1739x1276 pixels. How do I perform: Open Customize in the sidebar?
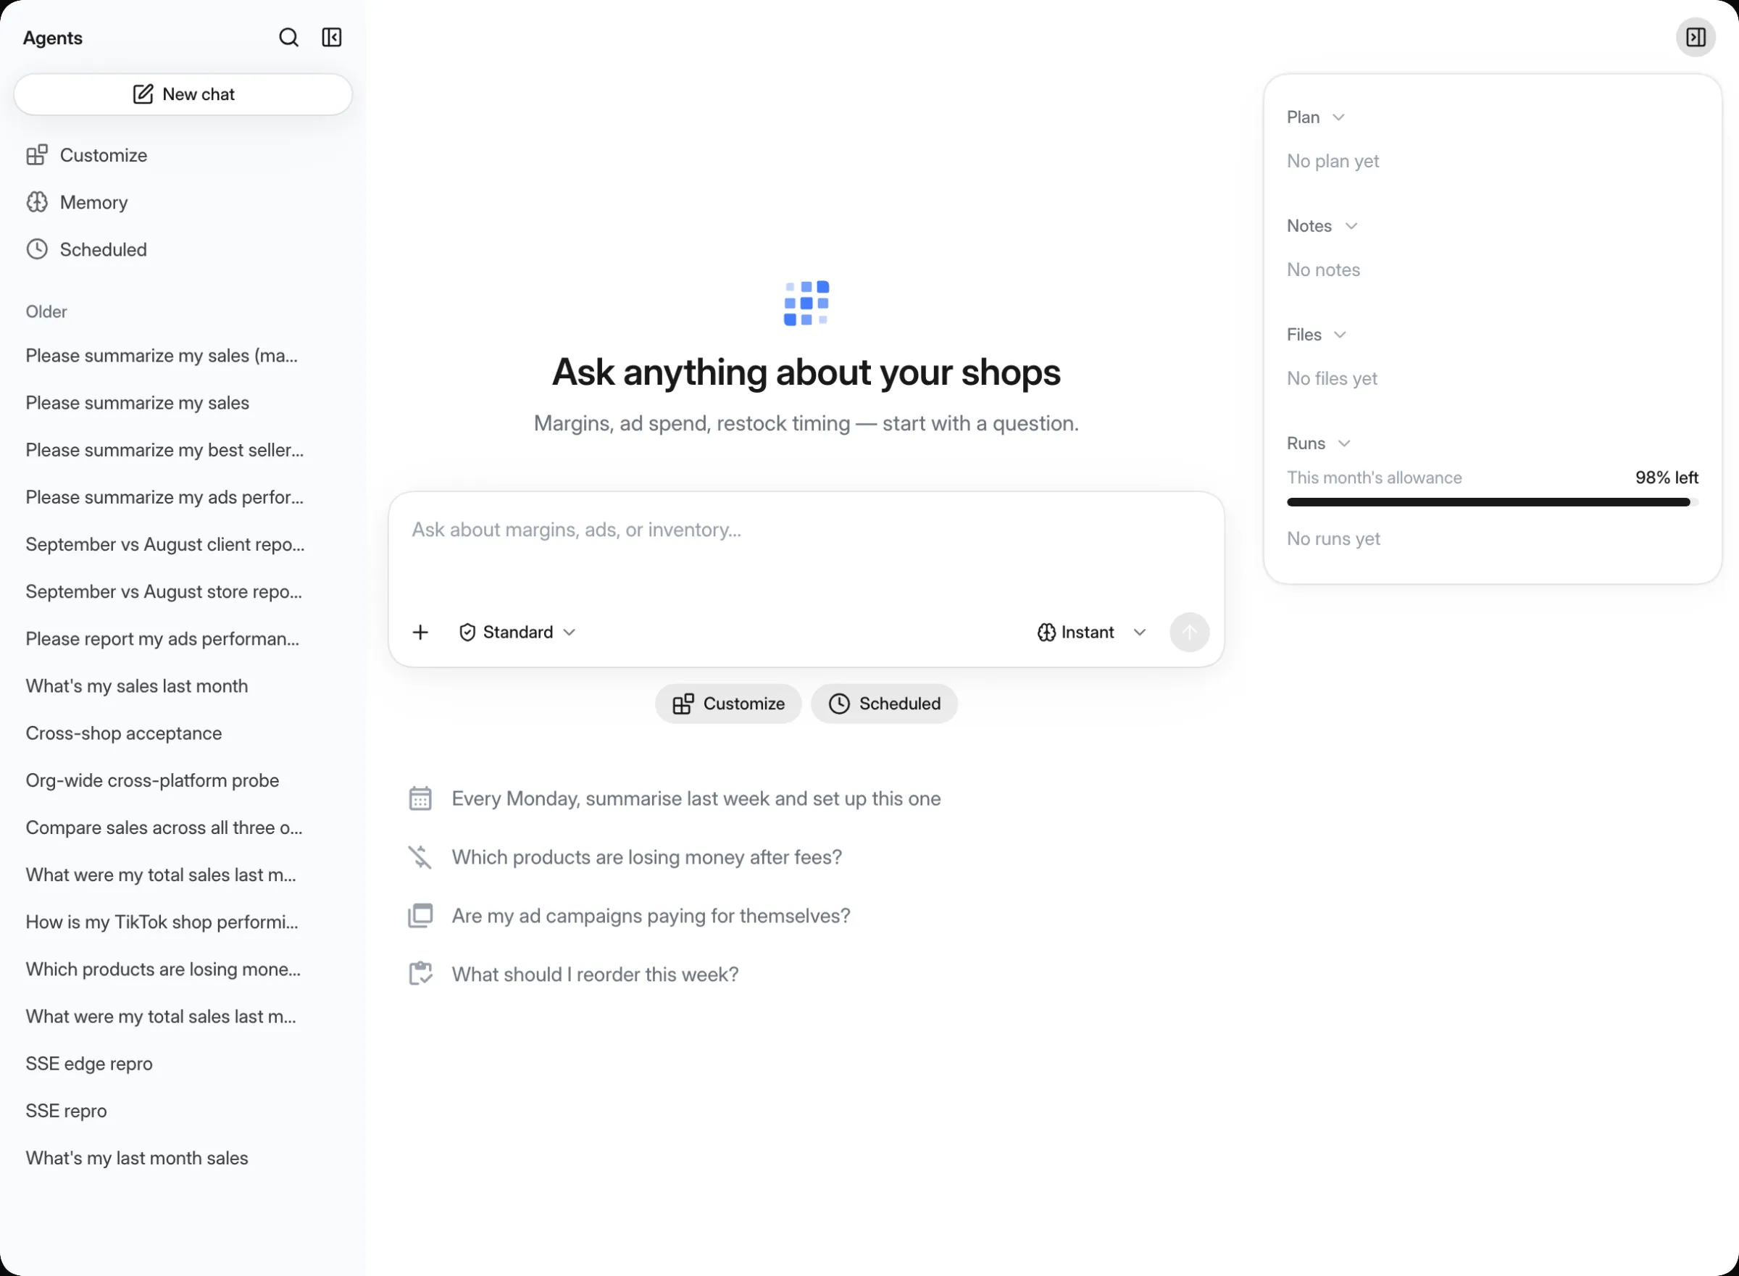pyautogui.click(x=183, y=155)
